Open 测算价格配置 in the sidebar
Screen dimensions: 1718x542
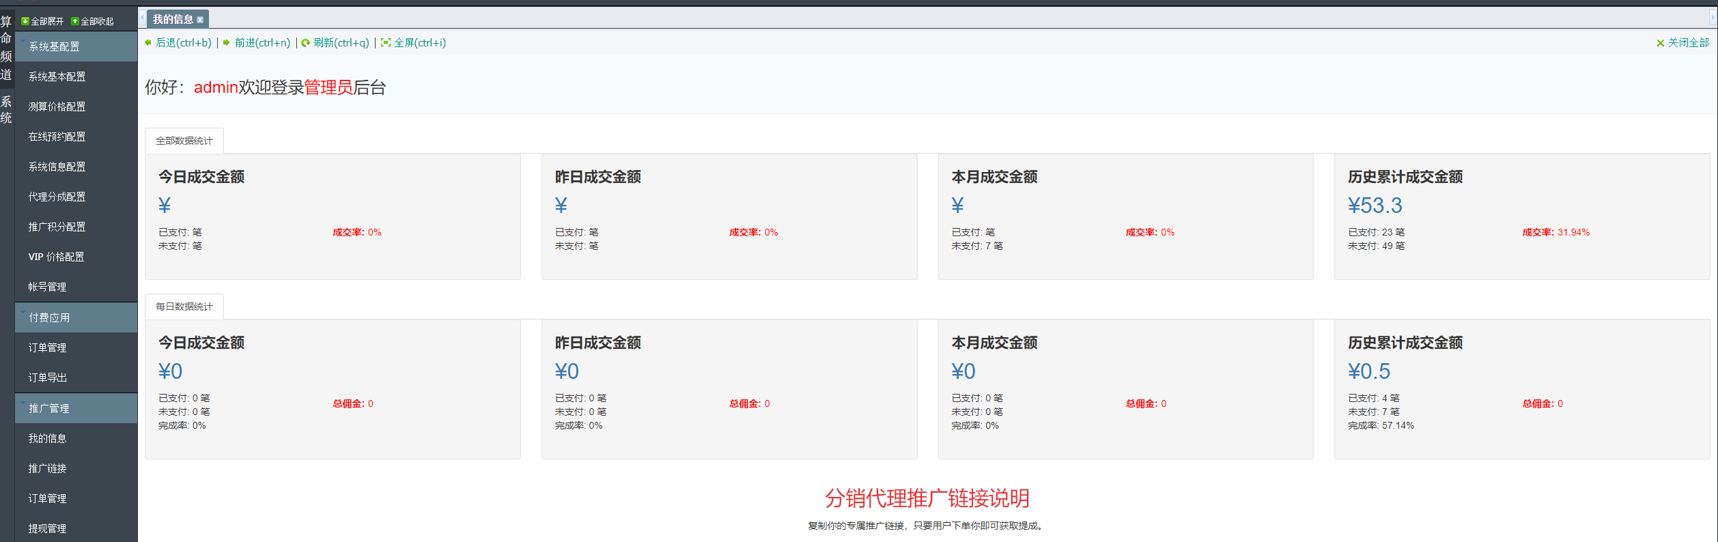(x=57, y=106)
